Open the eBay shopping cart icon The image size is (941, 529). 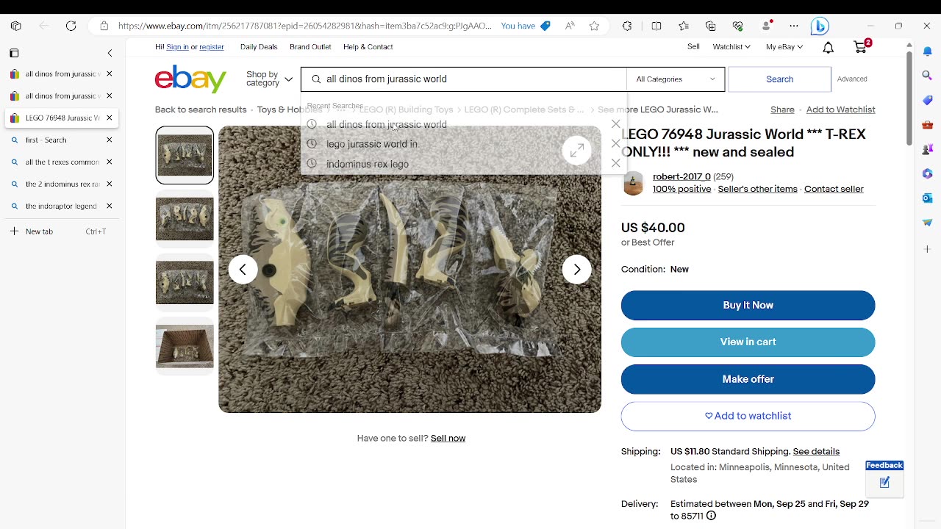pos(861,47)
